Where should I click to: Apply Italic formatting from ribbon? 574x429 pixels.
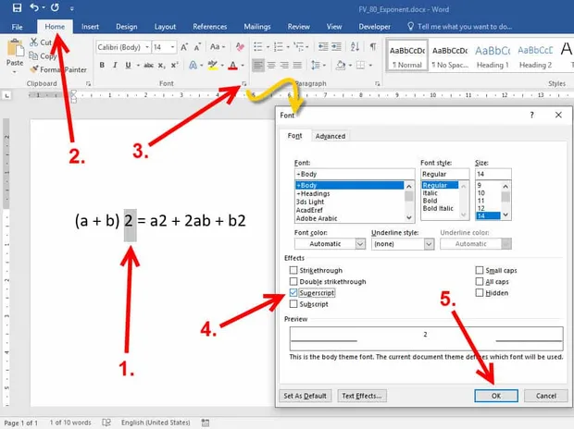pyautogui.click(x=115, y=65)
